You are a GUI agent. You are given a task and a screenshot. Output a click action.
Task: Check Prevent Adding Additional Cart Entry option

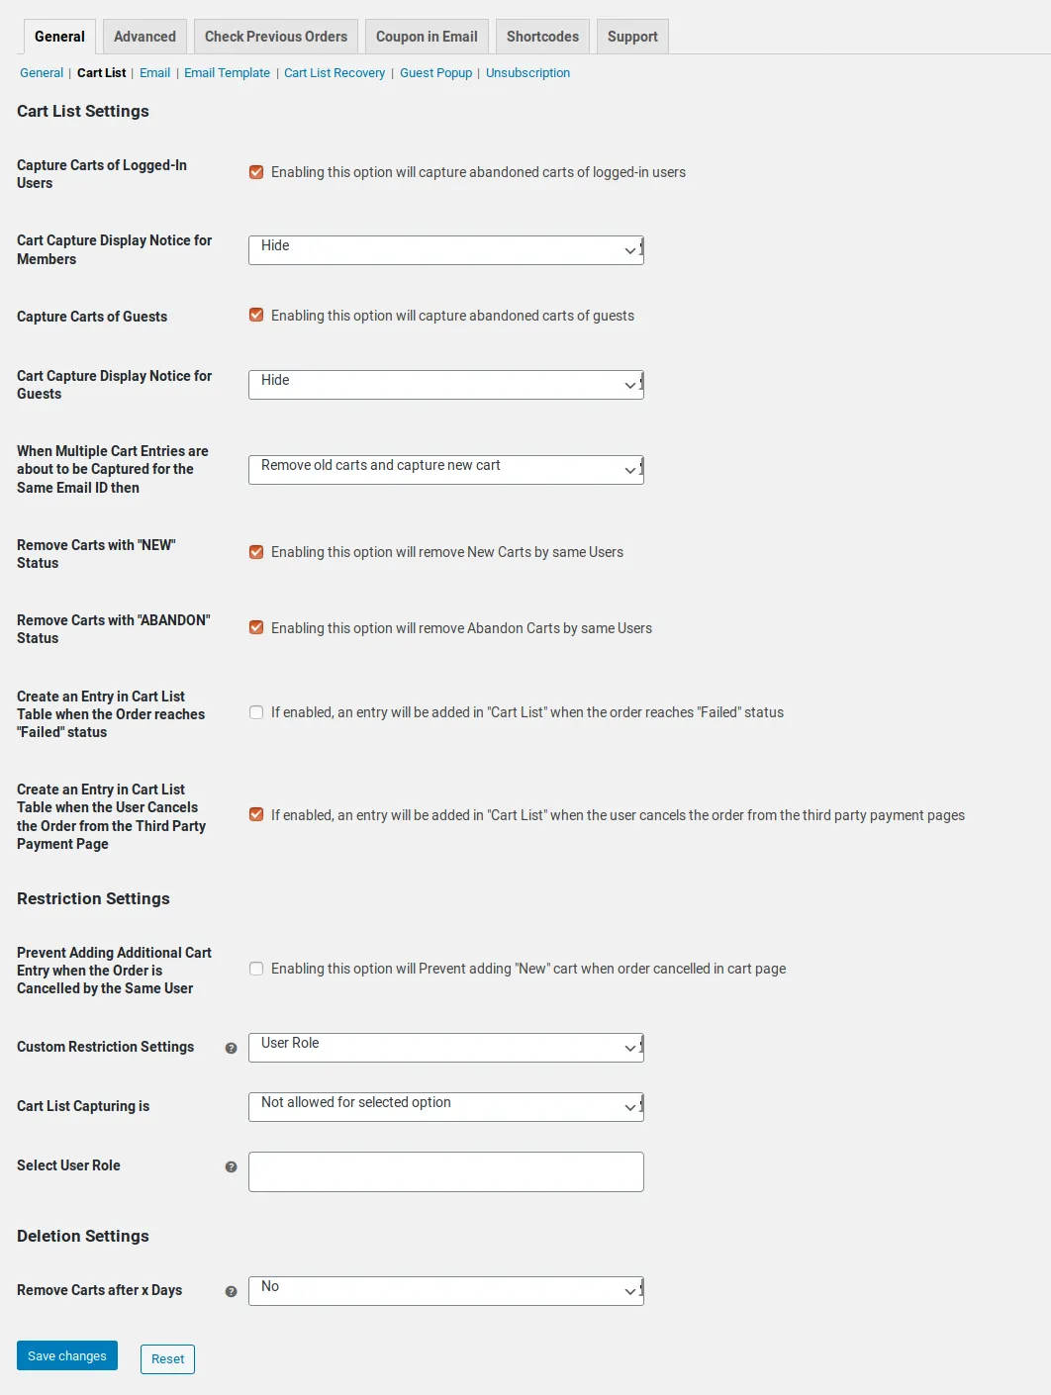[256, 969]
